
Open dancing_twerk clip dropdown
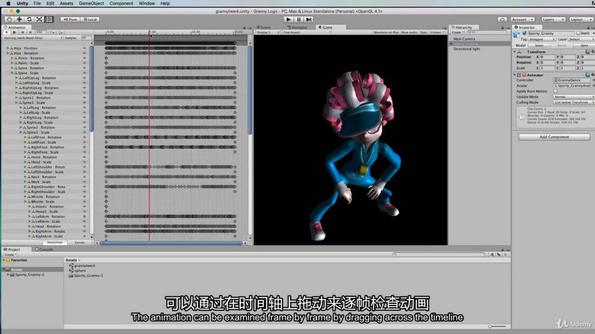tap(33, 38)
